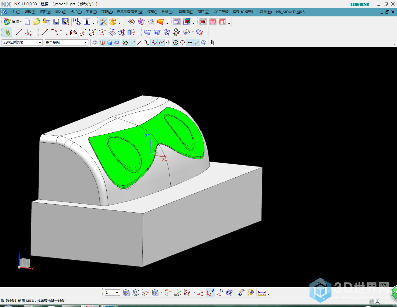Image resolution: width=397 pixels, height=307 pixels.
Task: Expand dropdown arrow after Information icon
Action: (93, 23)
